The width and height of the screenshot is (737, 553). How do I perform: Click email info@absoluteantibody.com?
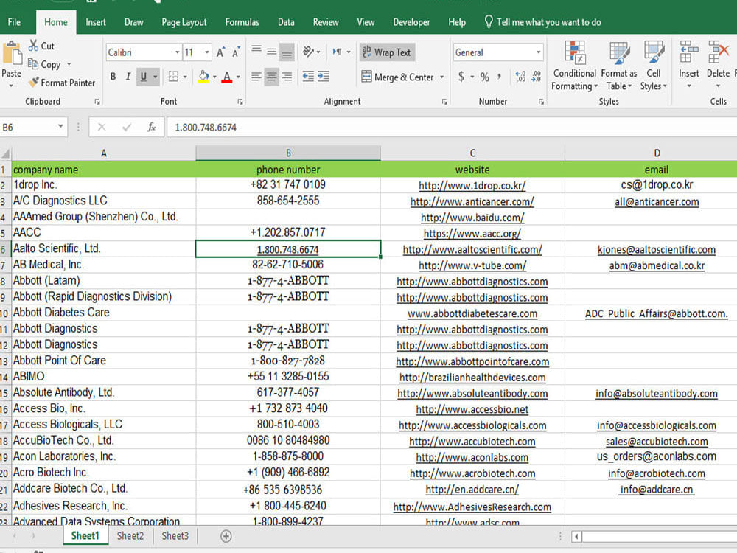656,393
